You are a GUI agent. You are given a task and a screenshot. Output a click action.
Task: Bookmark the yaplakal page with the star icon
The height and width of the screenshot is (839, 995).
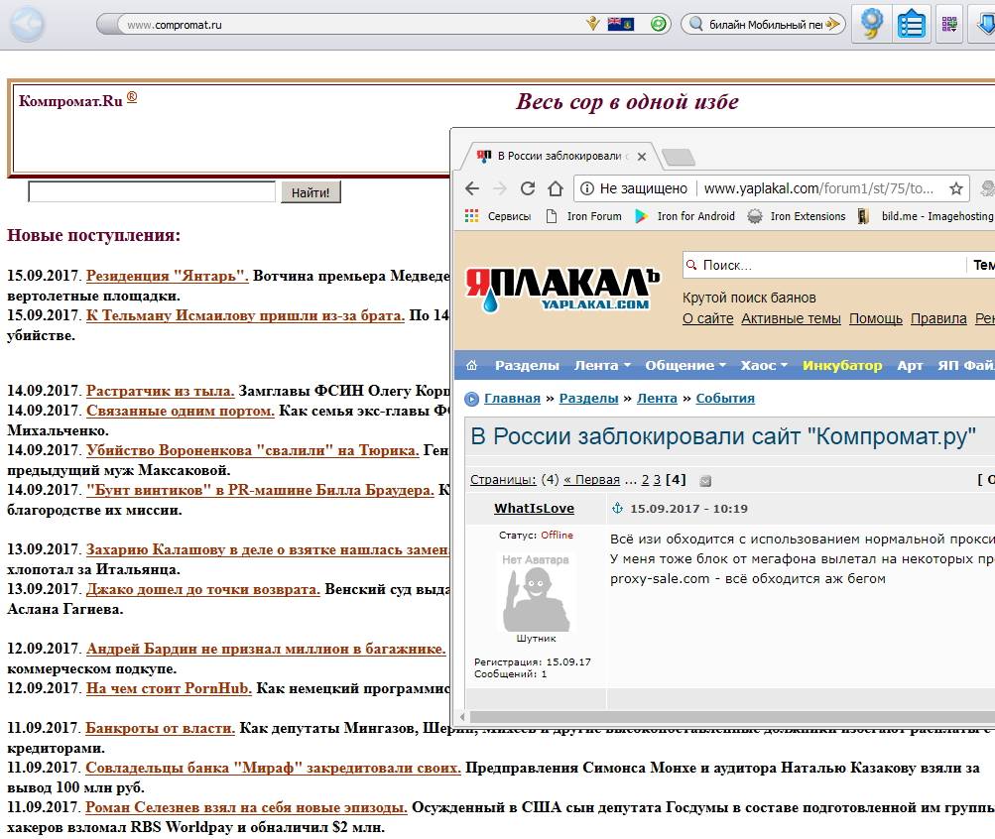[956, 188]
